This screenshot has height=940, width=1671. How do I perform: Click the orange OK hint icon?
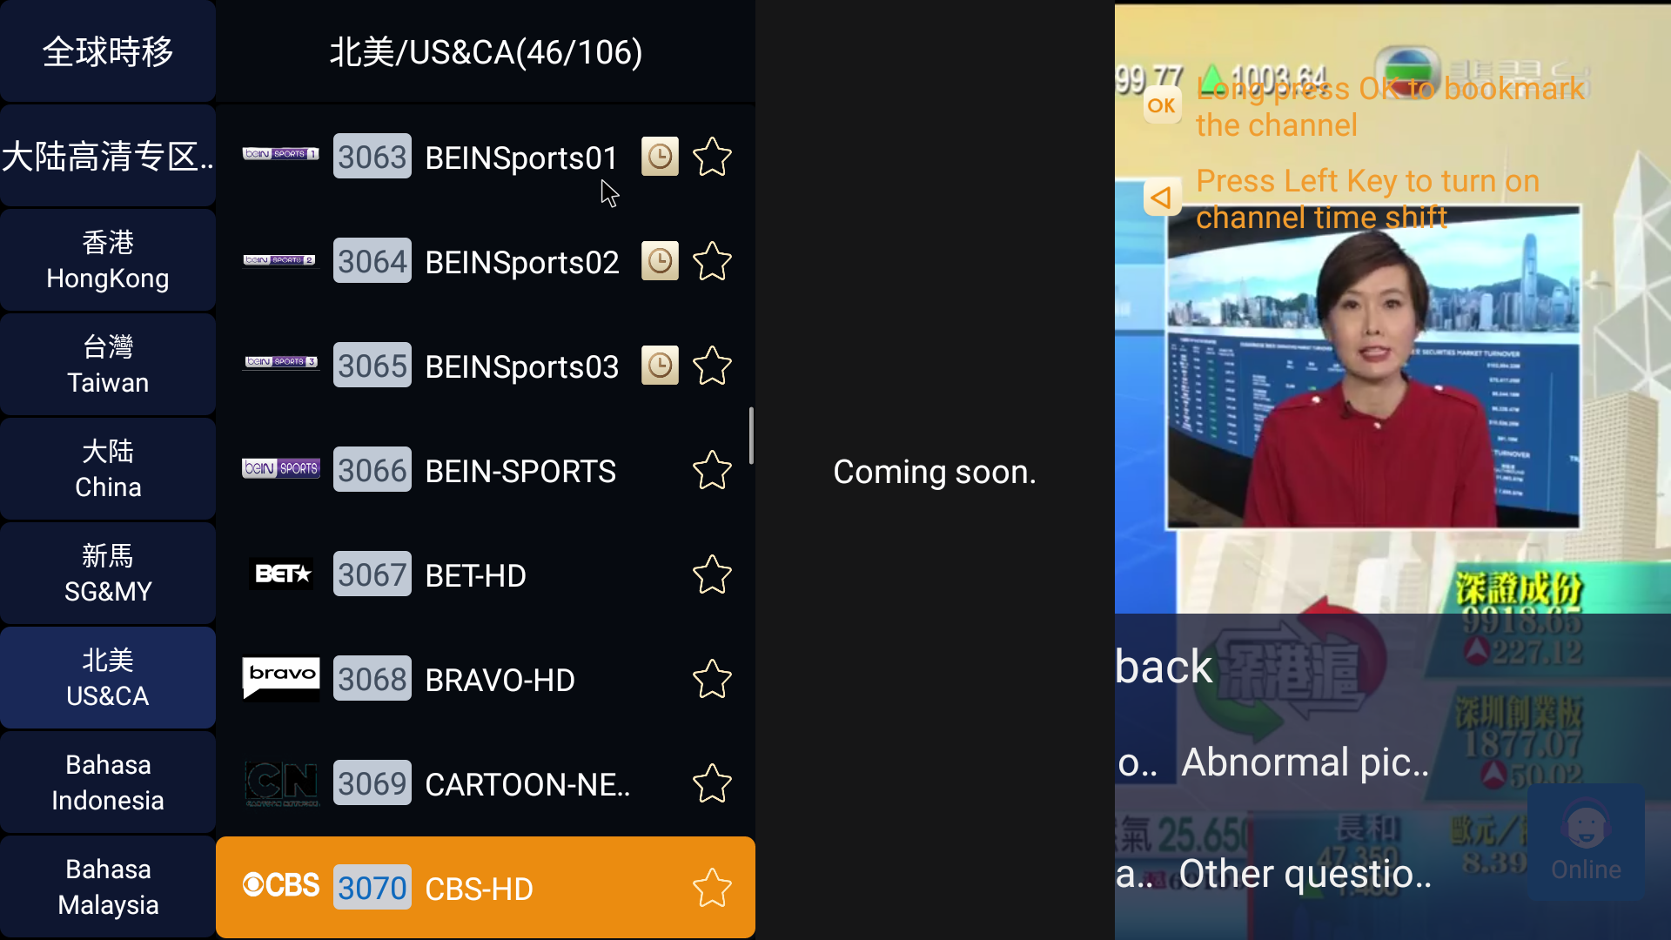point(1162,105)
